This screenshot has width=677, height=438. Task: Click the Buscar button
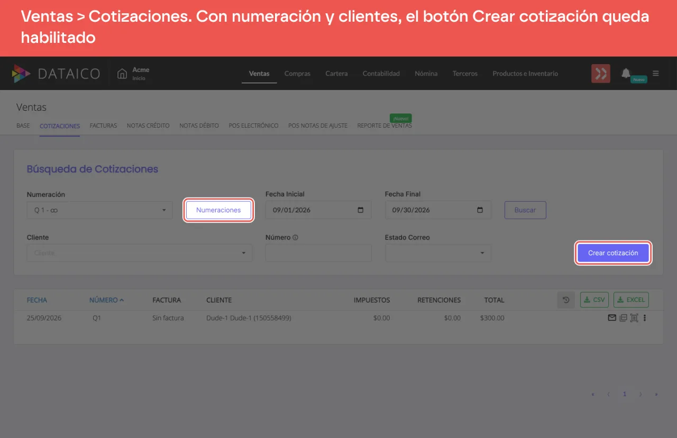[x=525, y=210]
